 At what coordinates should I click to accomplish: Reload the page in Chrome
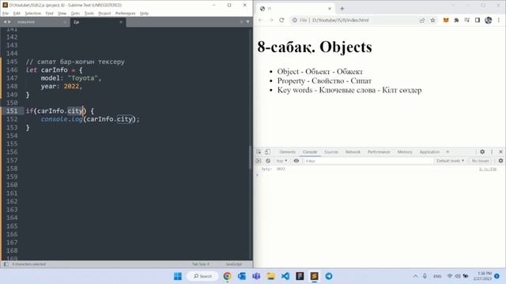pos(281,20)
